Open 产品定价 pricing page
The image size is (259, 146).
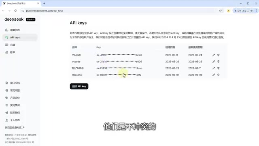click(20, 98)
